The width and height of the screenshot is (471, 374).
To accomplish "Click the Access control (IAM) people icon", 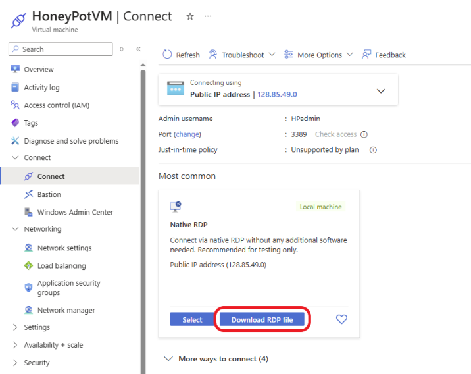I will pos(15,105).
